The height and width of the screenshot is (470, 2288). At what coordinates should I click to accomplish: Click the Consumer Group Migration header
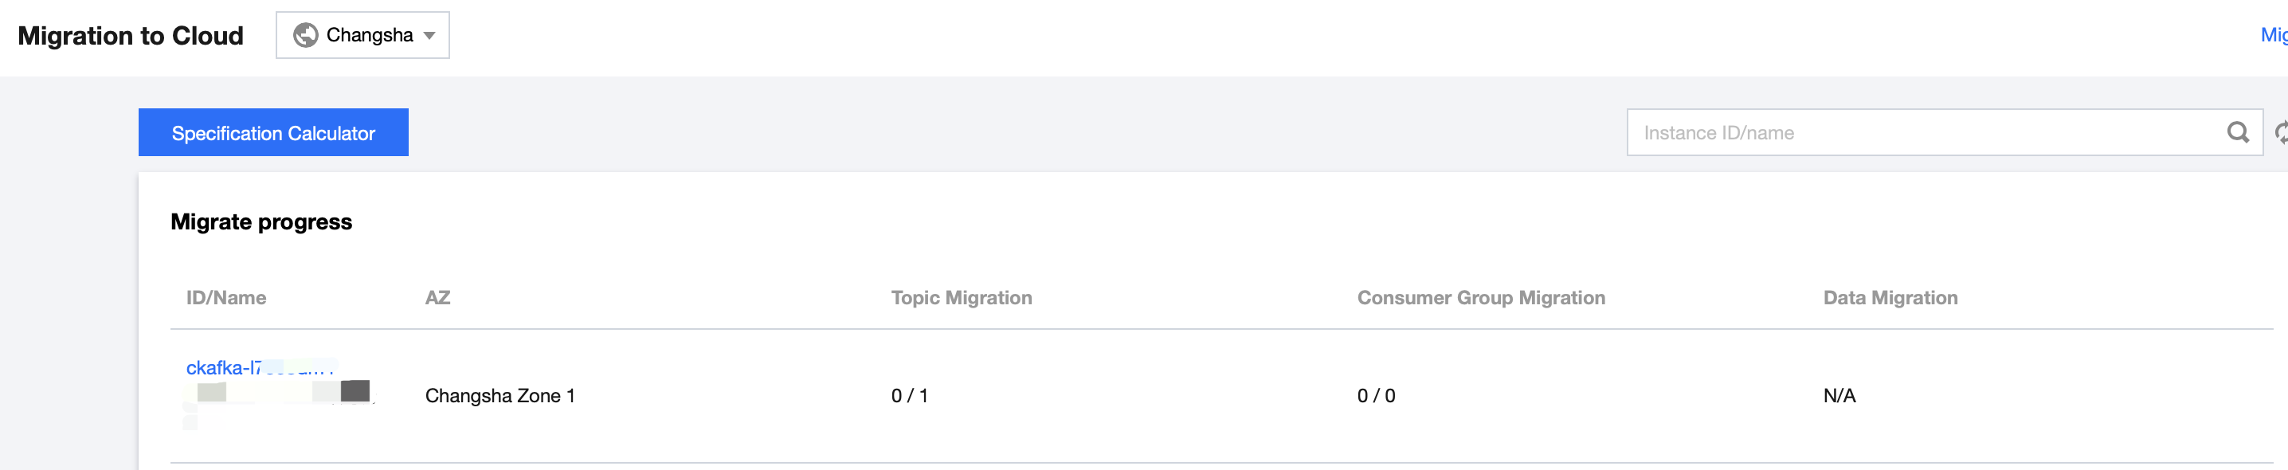point(1481,298)
